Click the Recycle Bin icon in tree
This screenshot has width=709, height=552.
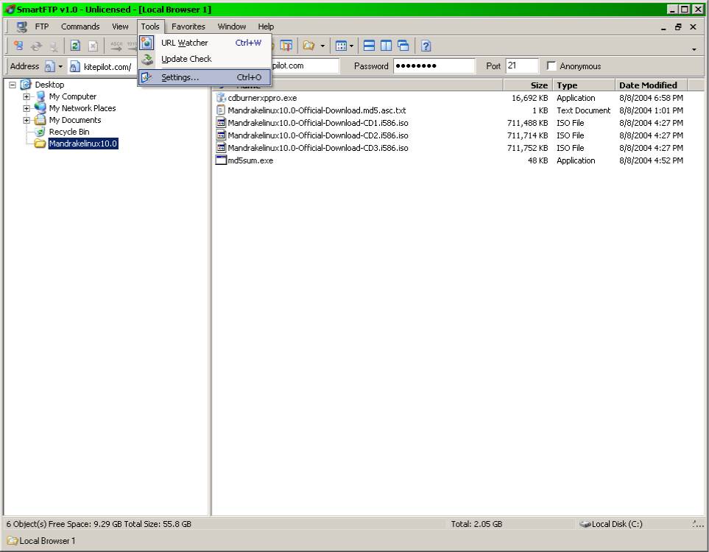coord(40,132)
